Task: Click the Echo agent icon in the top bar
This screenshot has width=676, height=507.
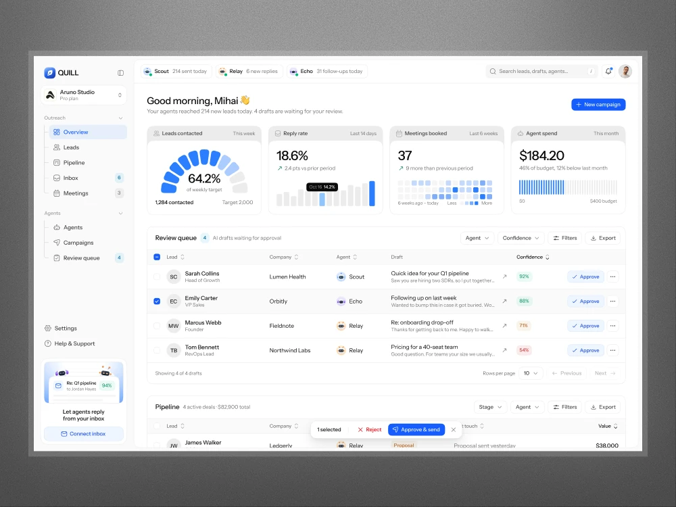Action: tap(293, 72)
